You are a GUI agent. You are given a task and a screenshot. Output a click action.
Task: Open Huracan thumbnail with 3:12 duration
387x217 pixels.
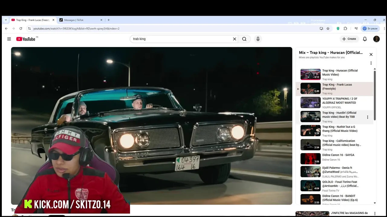(x=311, y=74)
